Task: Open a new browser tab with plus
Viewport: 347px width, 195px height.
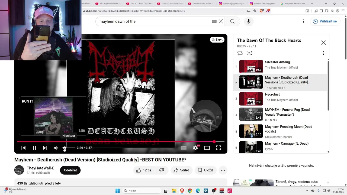Action: [312, 4]
